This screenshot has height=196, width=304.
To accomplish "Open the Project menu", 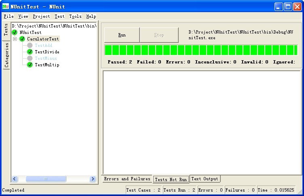I will (x=41, y=17).
